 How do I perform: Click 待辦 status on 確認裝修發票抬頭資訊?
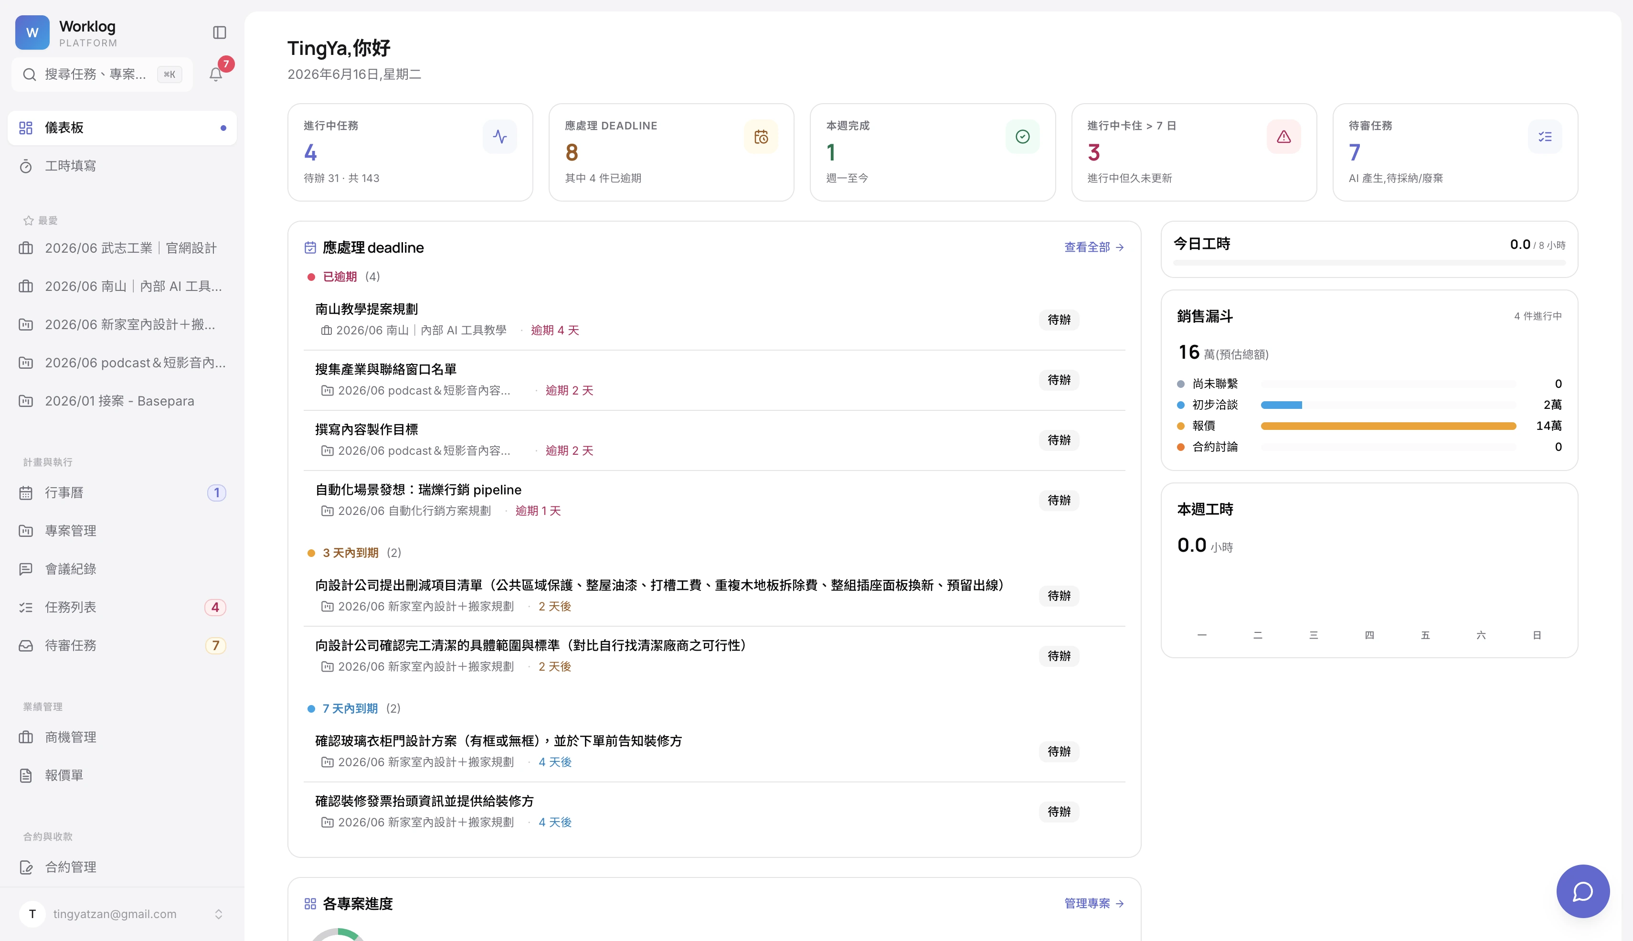point(1059,812)
